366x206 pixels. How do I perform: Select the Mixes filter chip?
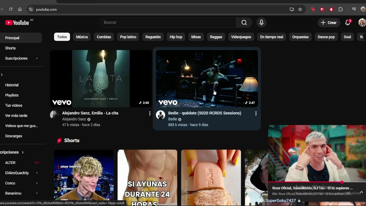click(196, 37)
